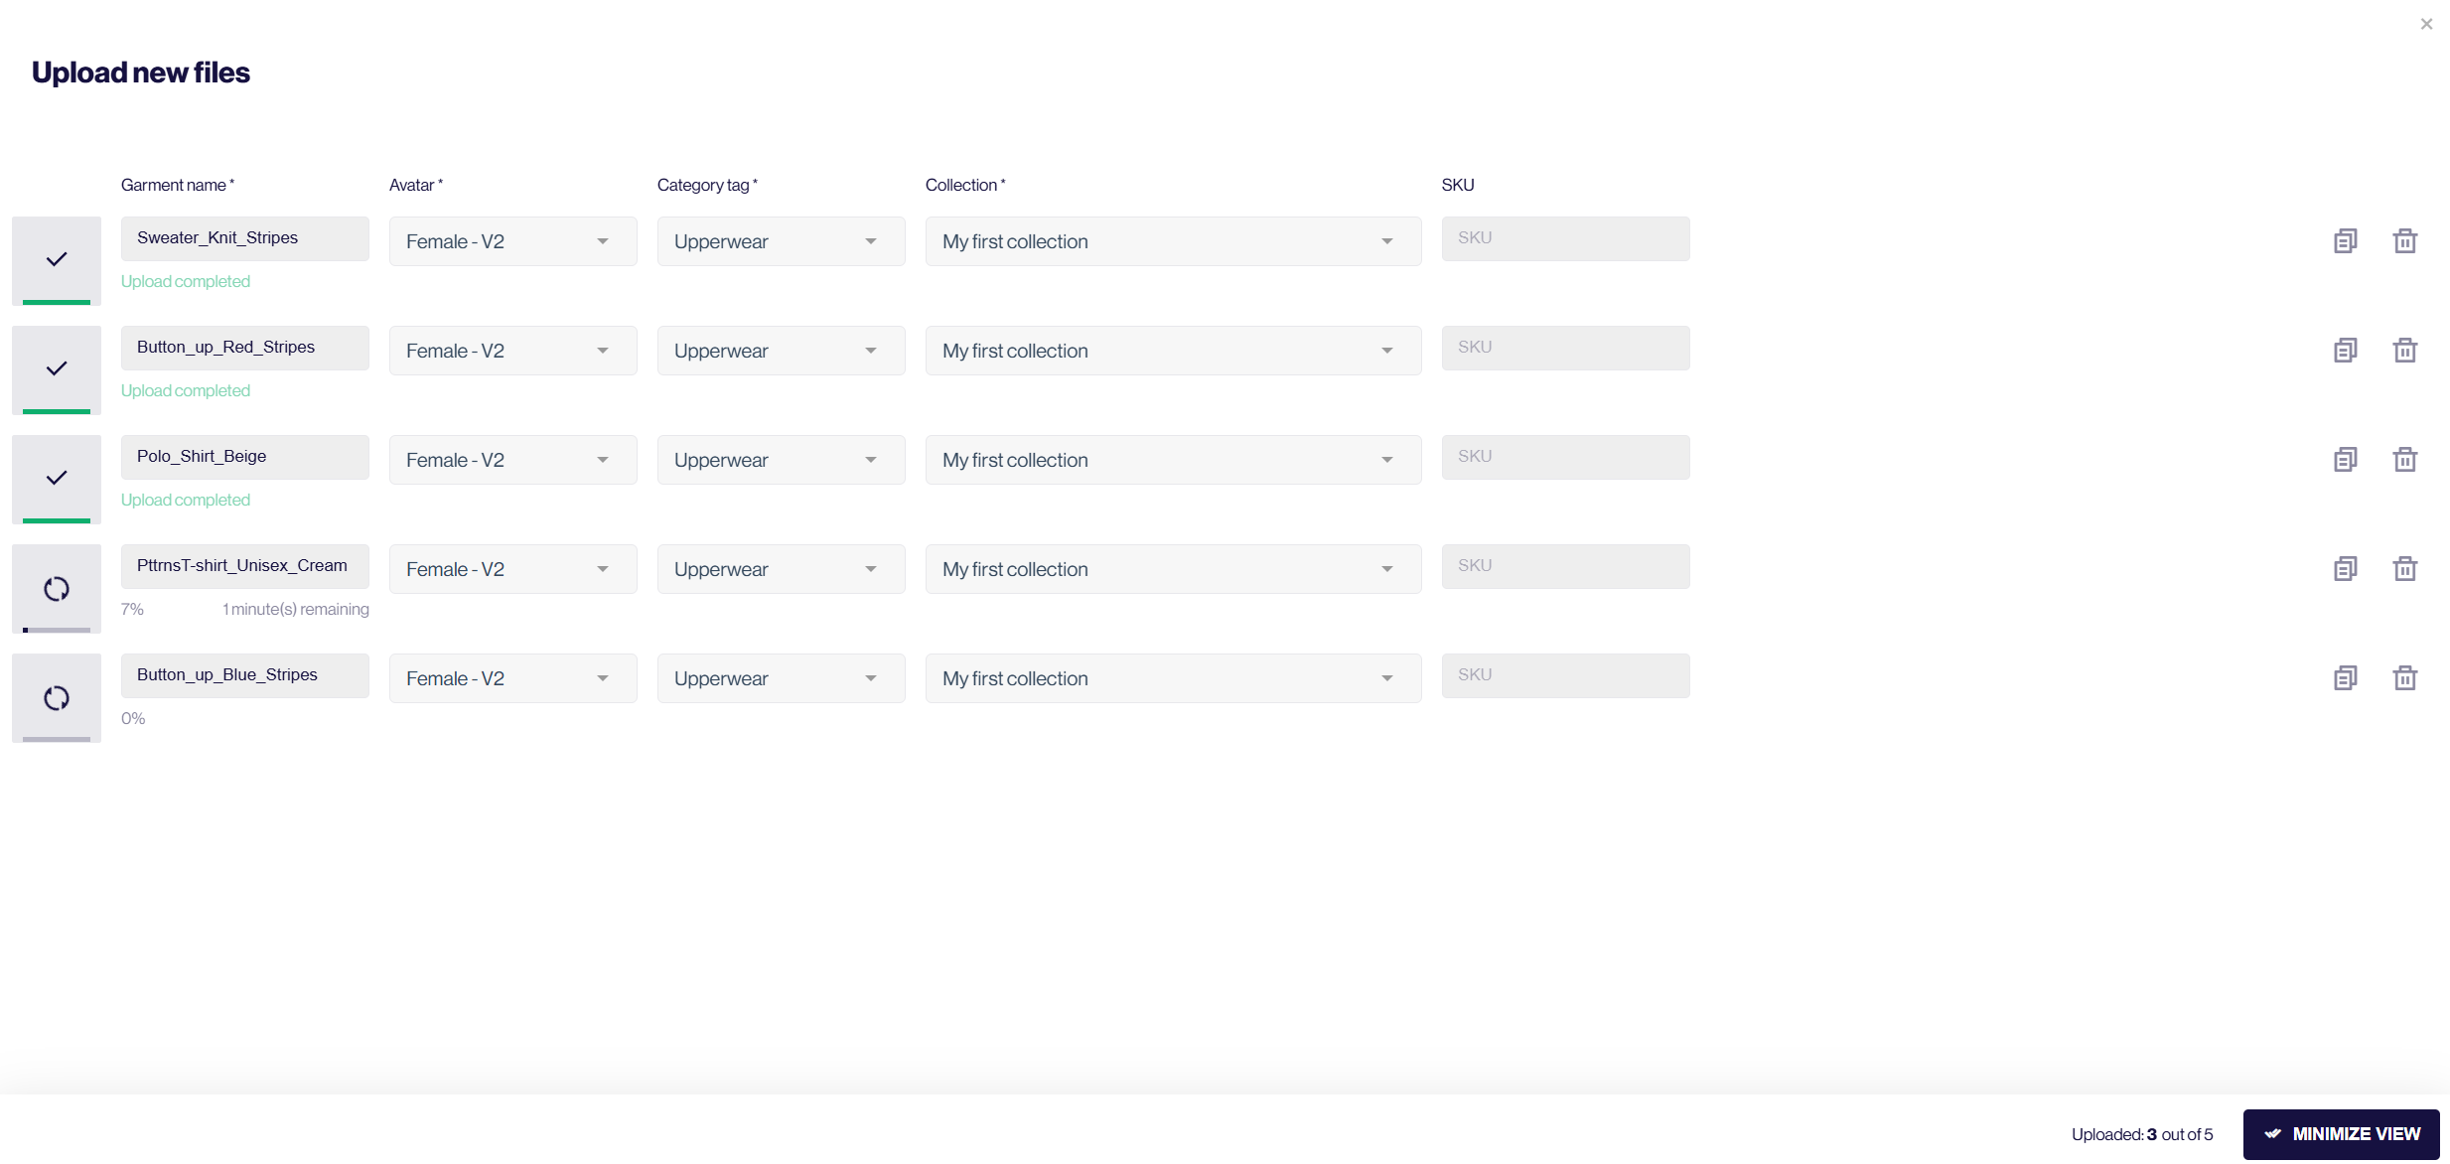
Task: Expand the Collection dropdown for Sweater_Knit_Stripes
Action: 1384,240
